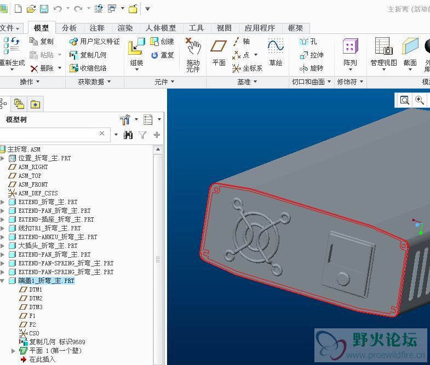Create a datum 轴 axis
The height and width of the screenshot is (365, 430).
coord(241,42)
